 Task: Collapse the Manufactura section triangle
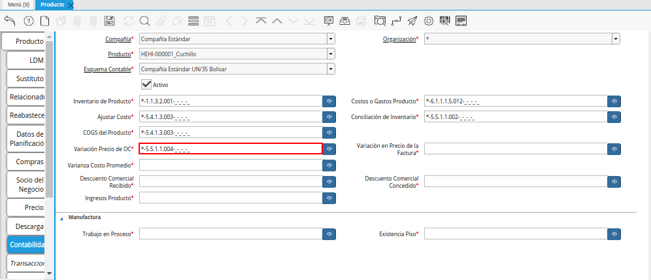[x=62, y=218]
